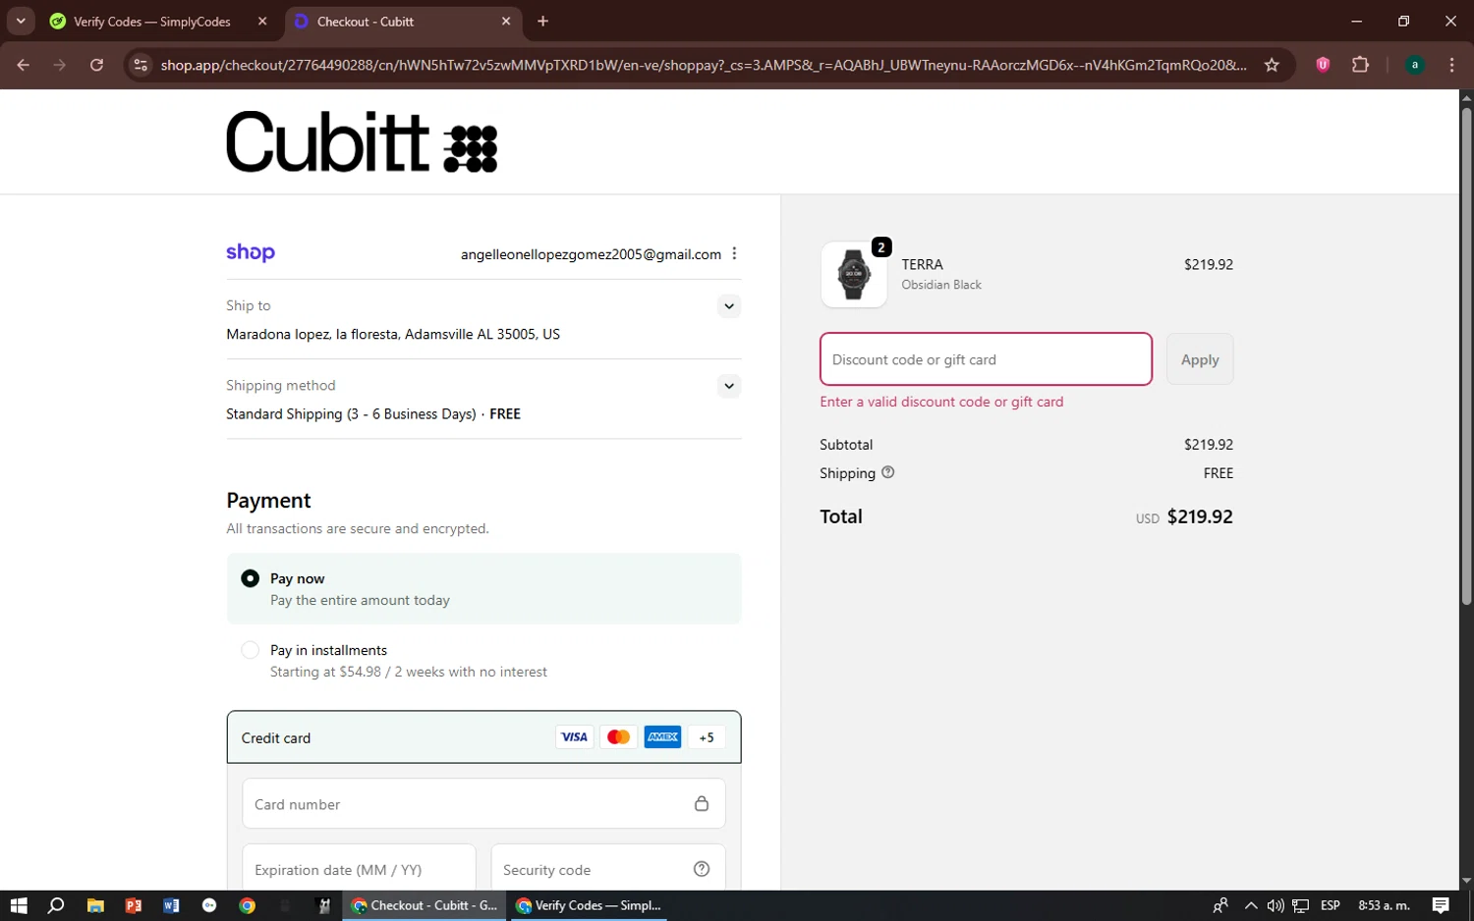Close the Verify Codes — SimplyCodes tab
The width and height of the screenshot is (1474, 921).
click(x=262, y=21)
